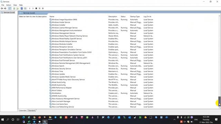Switch to the Extended tab
Screen dimensions: 221x124
click(23, 111)
